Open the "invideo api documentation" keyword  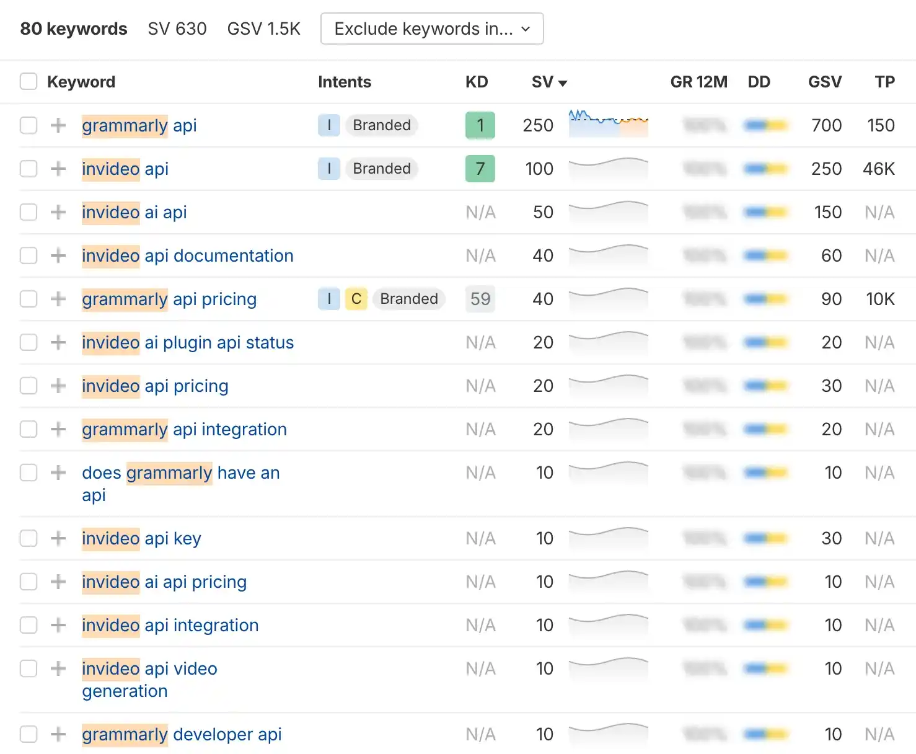coord(187,255)
